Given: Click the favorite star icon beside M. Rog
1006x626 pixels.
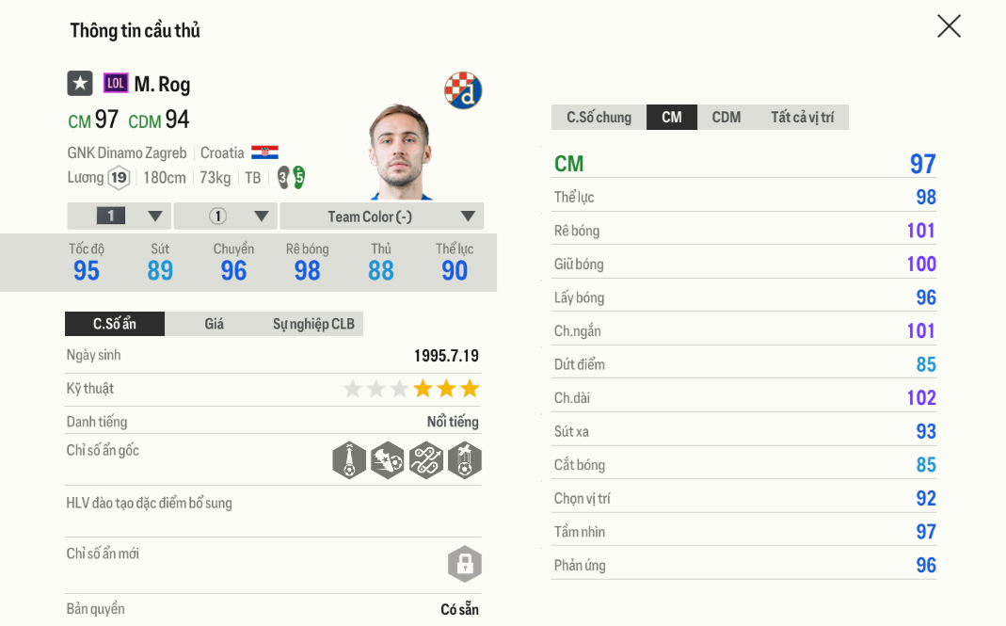Looking at the screenshot, I should pyautogui.click(x=80, y=84).
